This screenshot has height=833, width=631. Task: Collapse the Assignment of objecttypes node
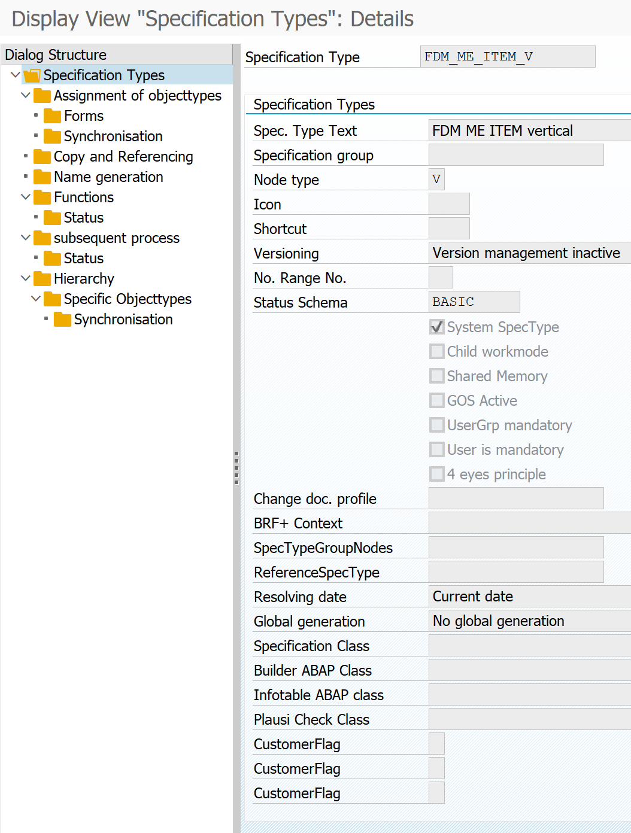[x=26, y=96]
